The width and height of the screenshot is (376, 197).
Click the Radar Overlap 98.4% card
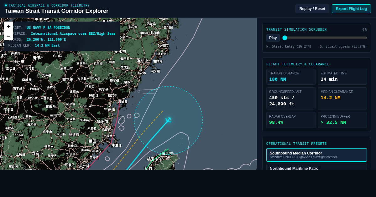coord(291,120)
